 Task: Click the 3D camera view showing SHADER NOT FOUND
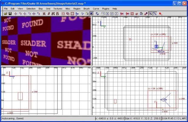[x=46, y=41]
